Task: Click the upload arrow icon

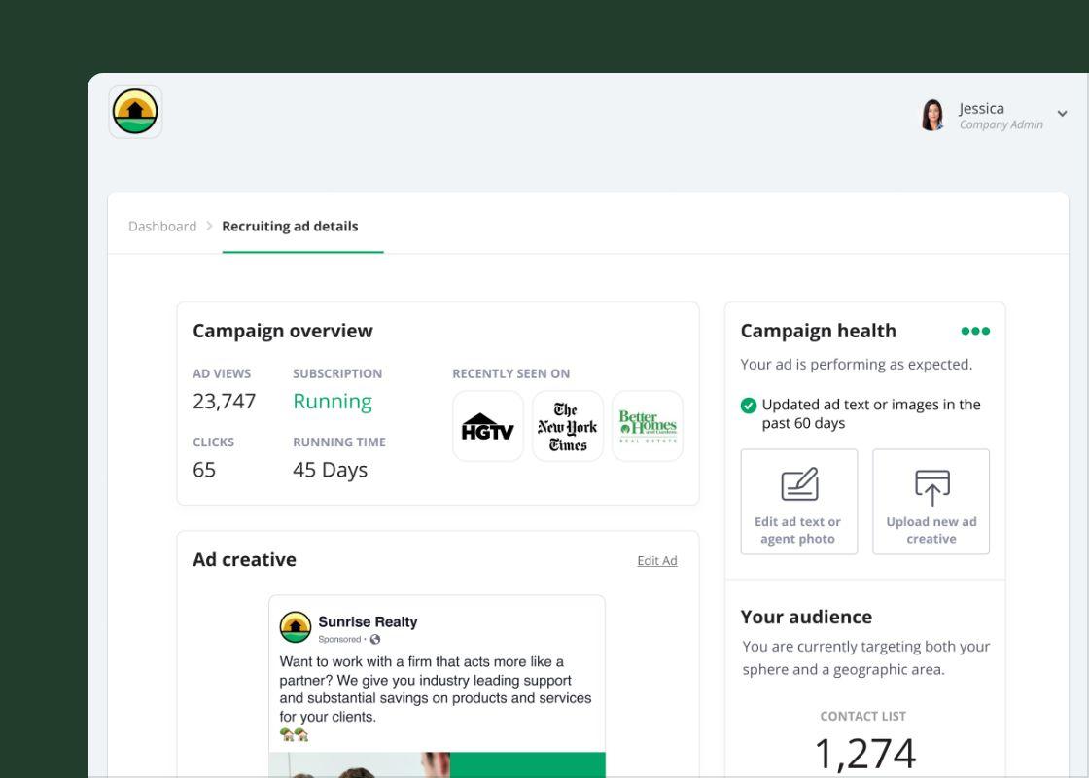Action: point(932,487)
